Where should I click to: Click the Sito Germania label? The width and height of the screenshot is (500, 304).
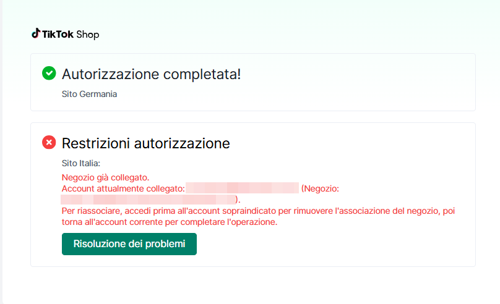click(x=89, y=95)
